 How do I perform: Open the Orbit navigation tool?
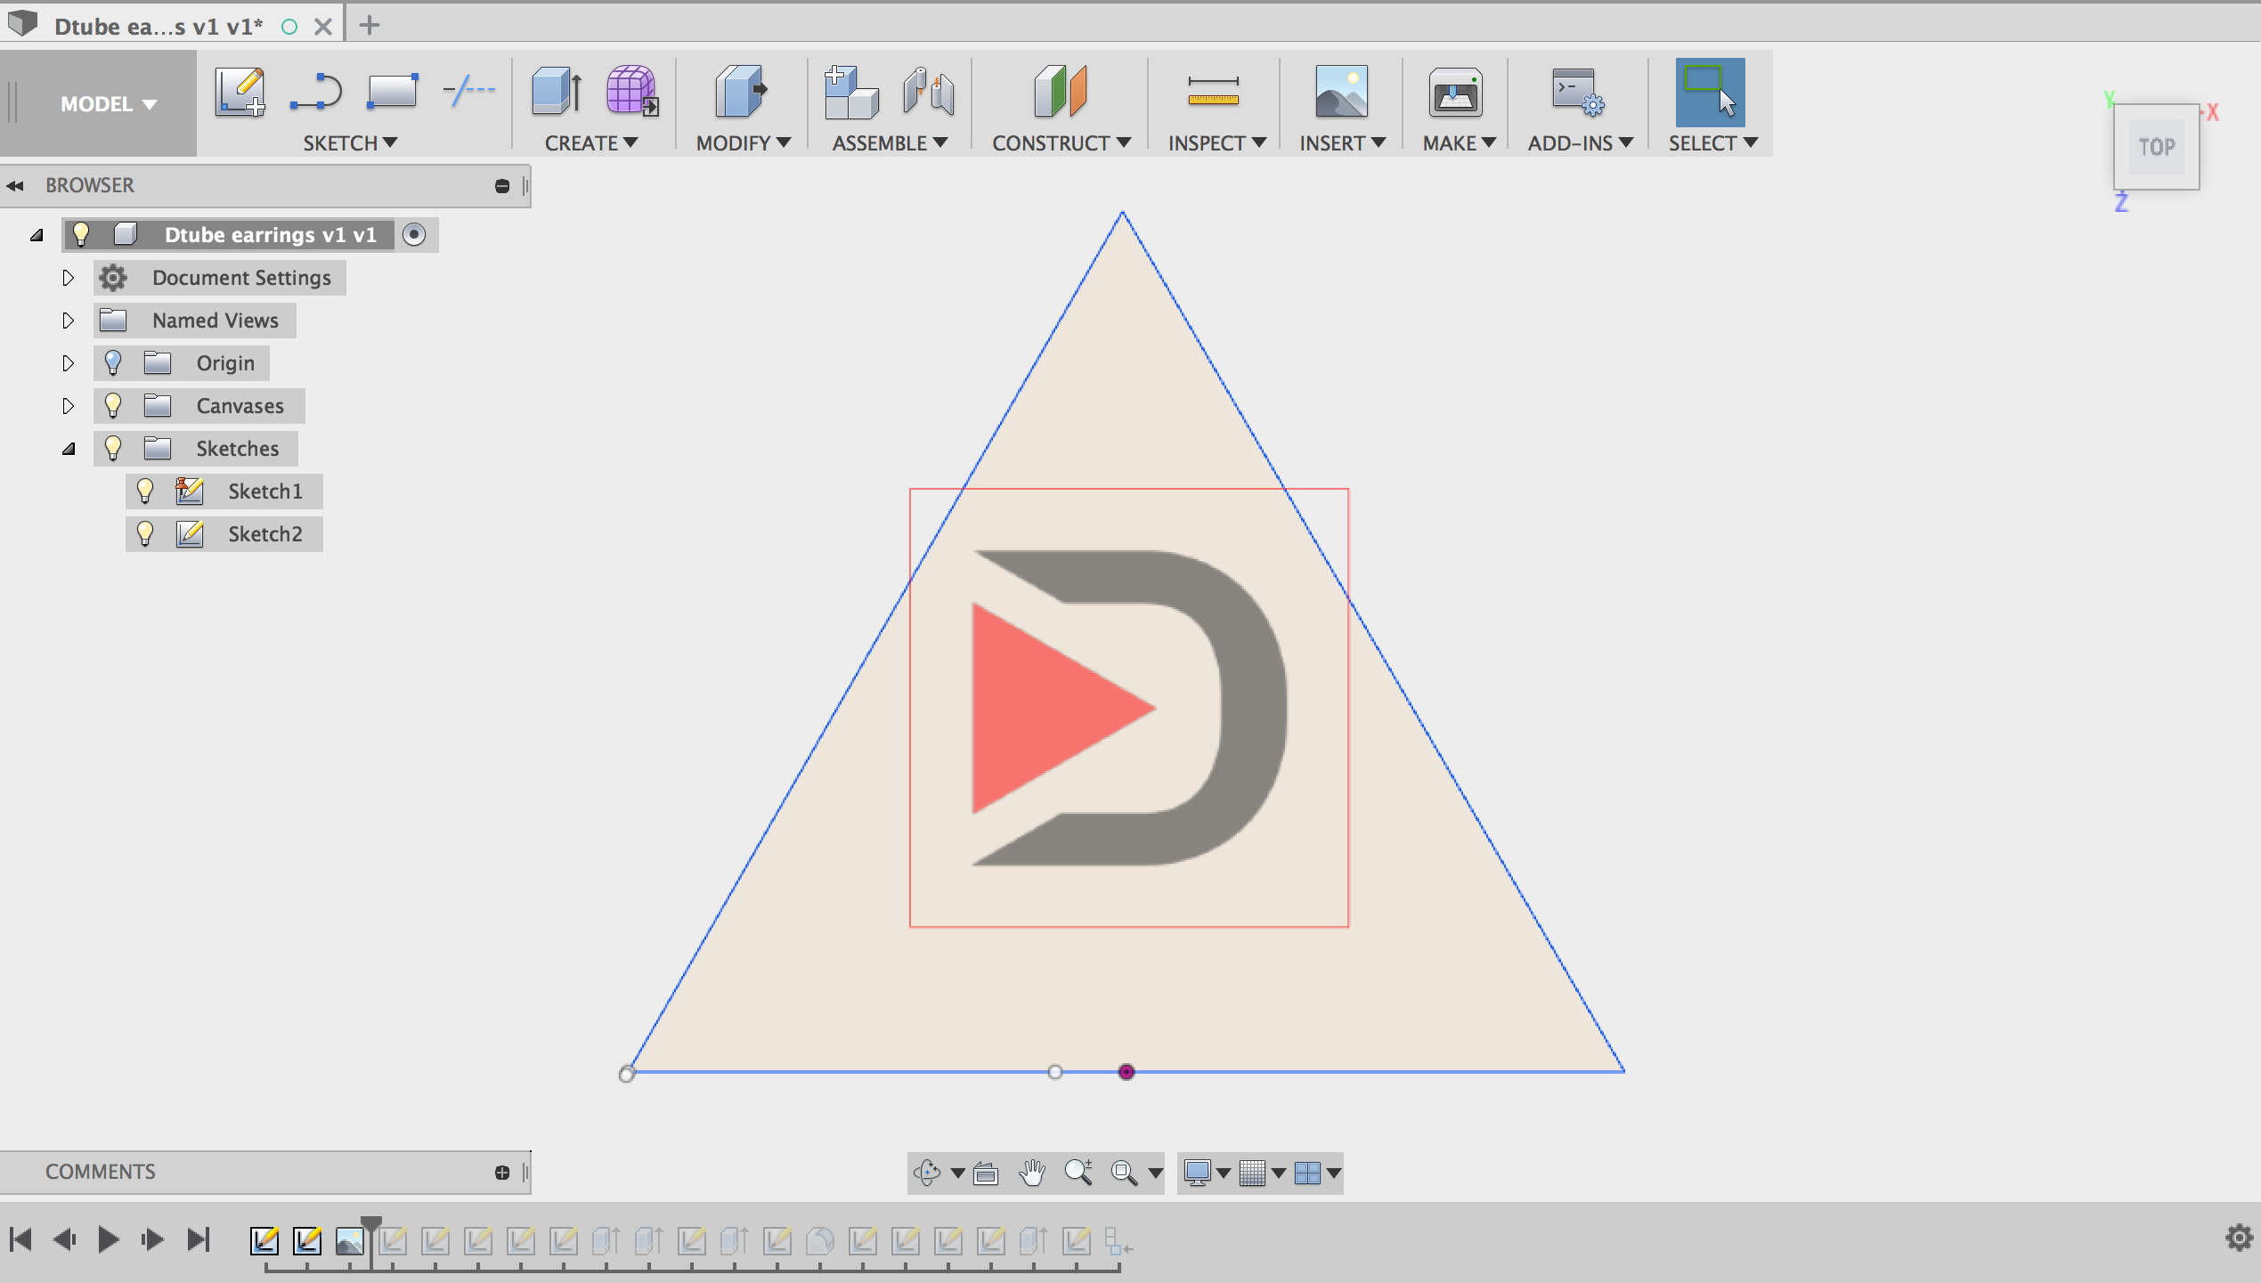[x=927, y=1173]
